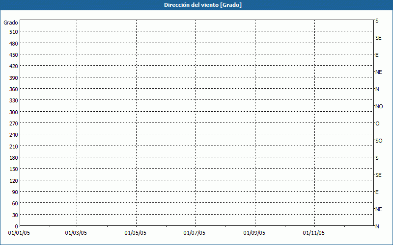The image size is (393, 245).
Task: Click the 01/01/05 date label
Action: tap(18, 233)
